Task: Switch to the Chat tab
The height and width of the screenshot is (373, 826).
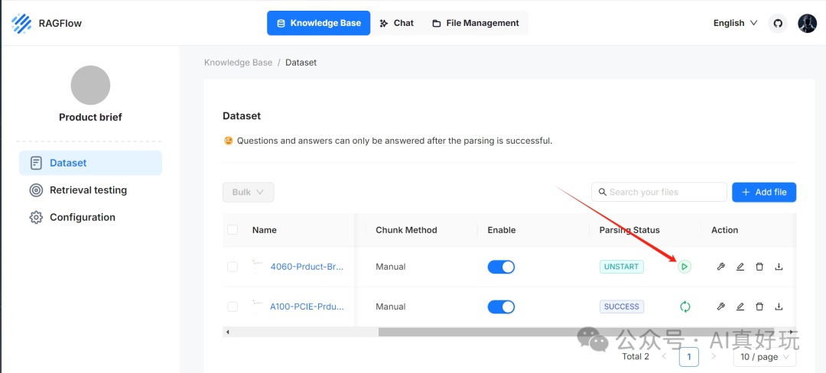Action: click(x=397, y=23)
